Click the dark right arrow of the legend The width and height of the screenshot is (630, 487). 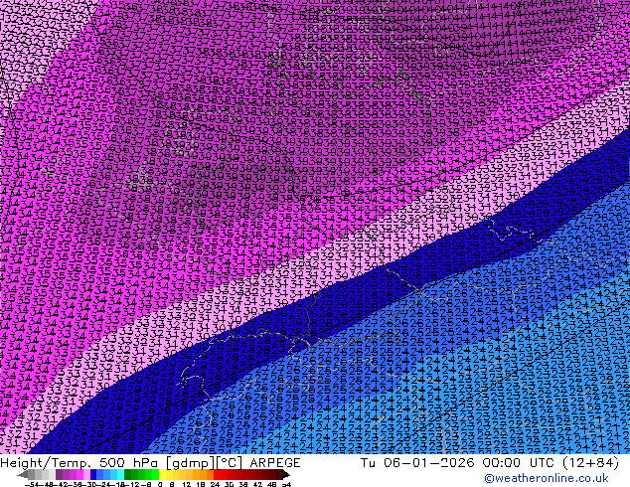click(285, 475)
